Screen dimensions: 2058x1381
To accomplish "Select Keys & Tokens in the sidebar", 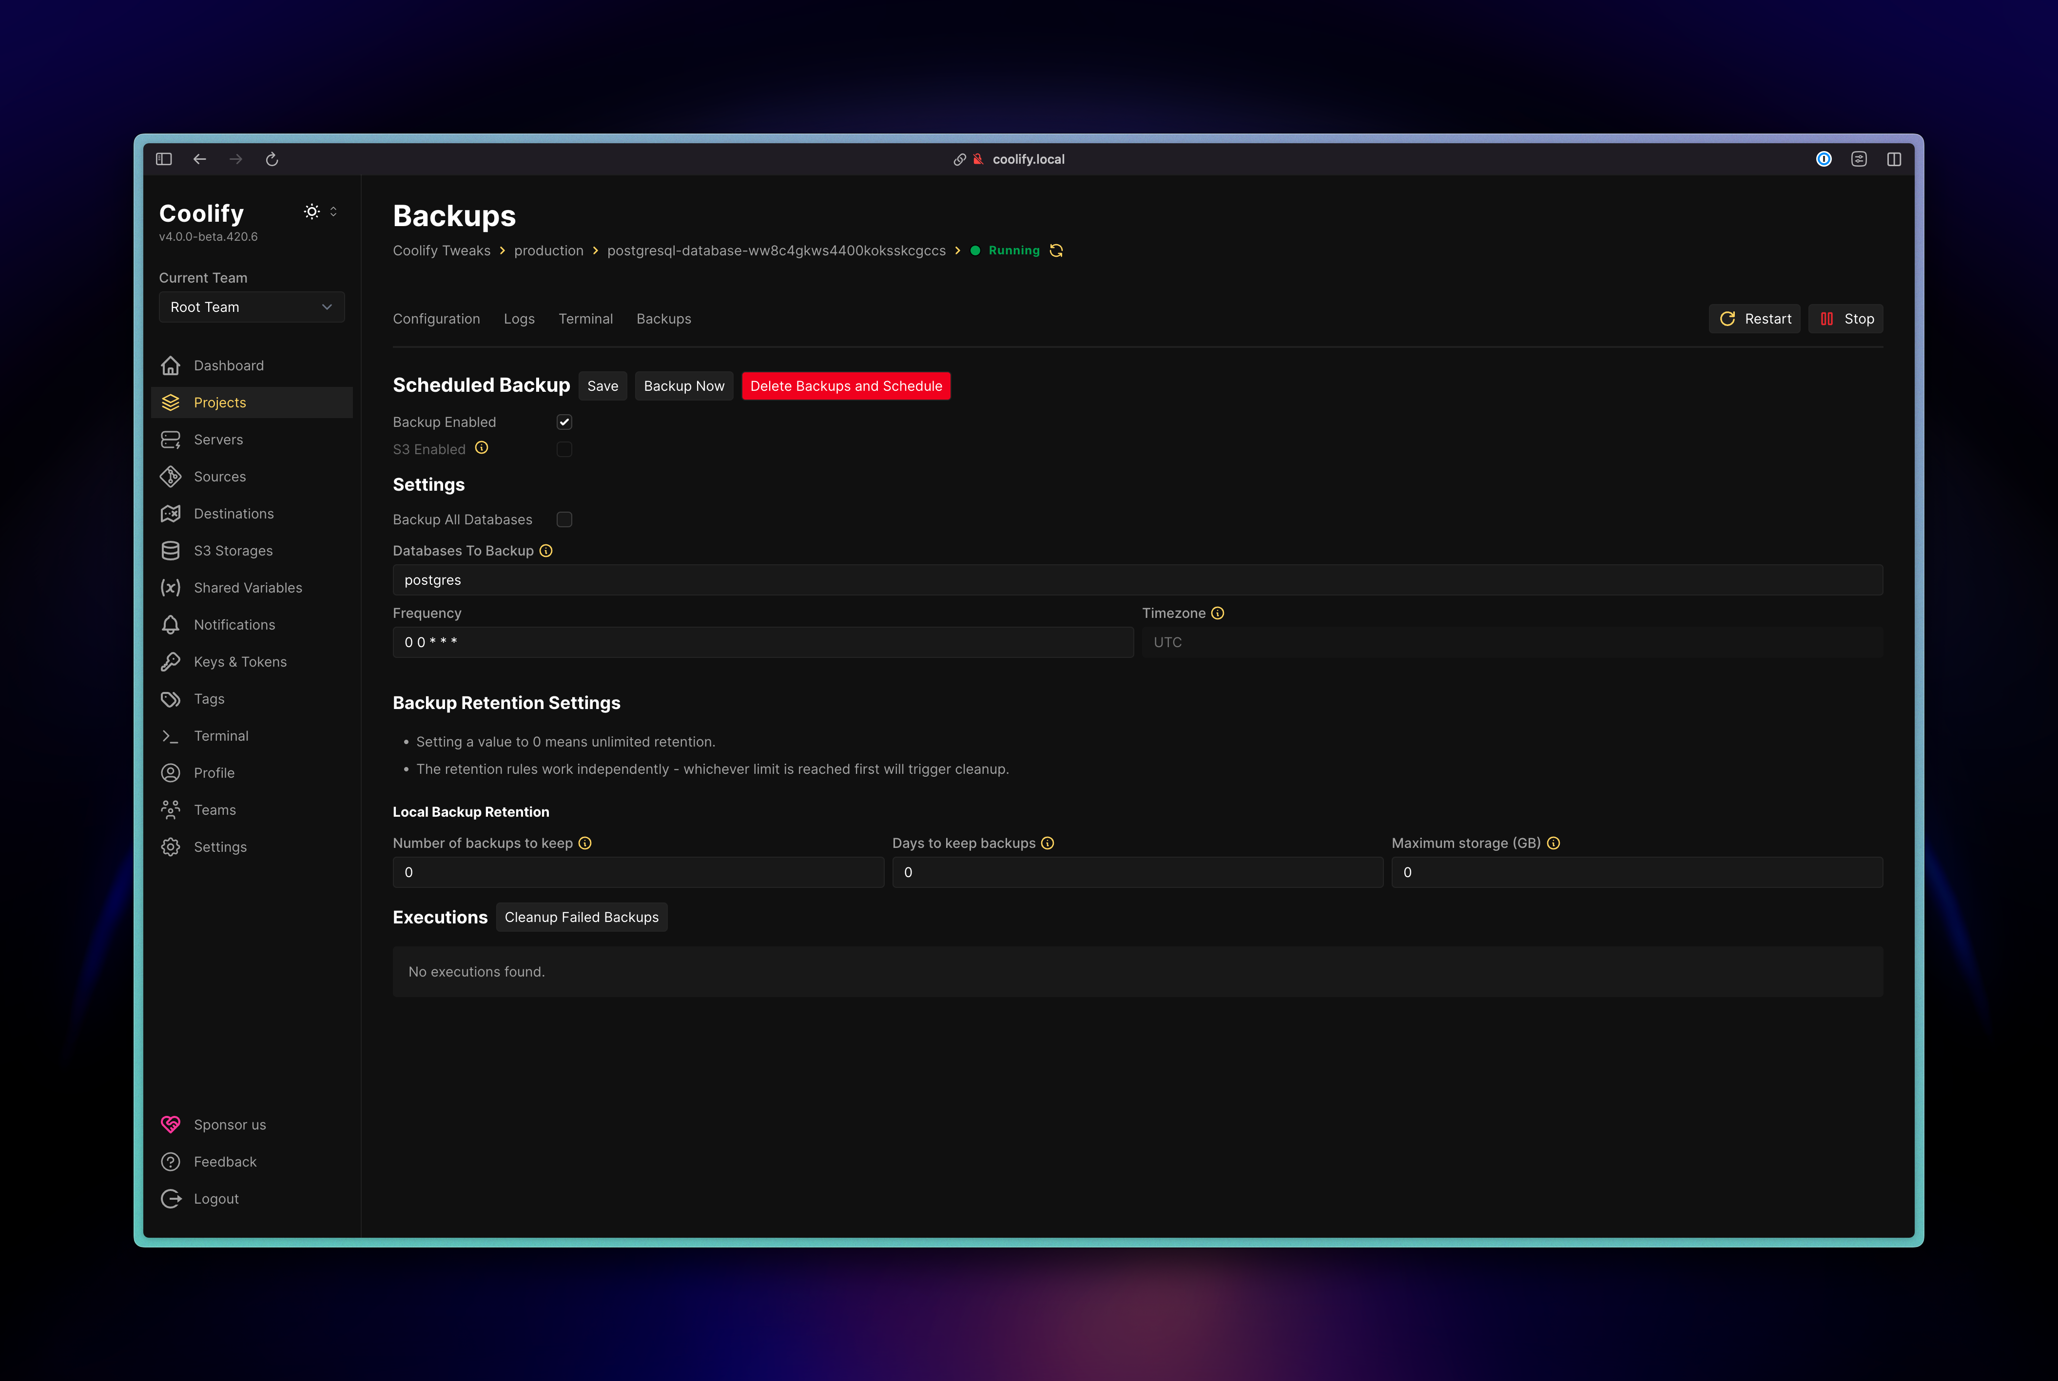I will tap(240, 661).
